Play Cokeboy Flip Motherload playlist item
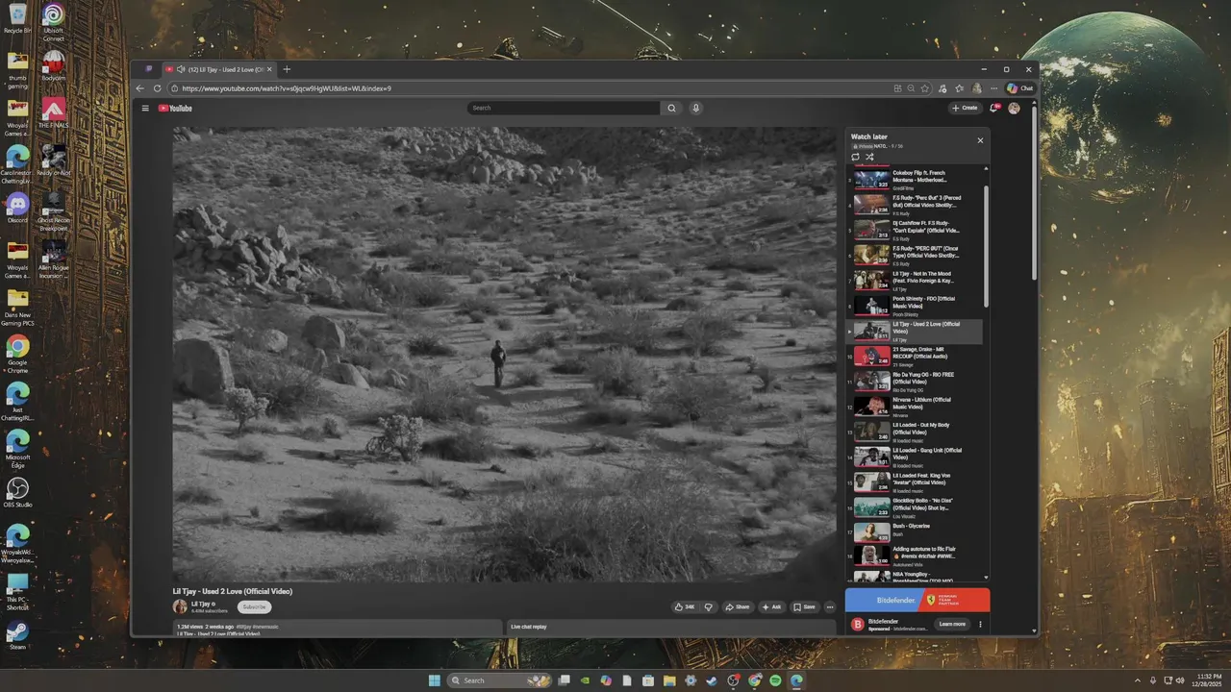Image resolution: width=1231 pixels, height=692 pixels. tap(916, 179)
